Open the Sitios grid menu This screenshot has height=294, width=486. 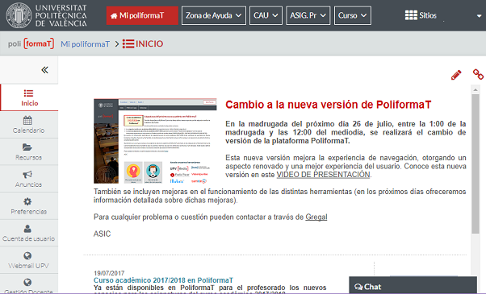421,15
